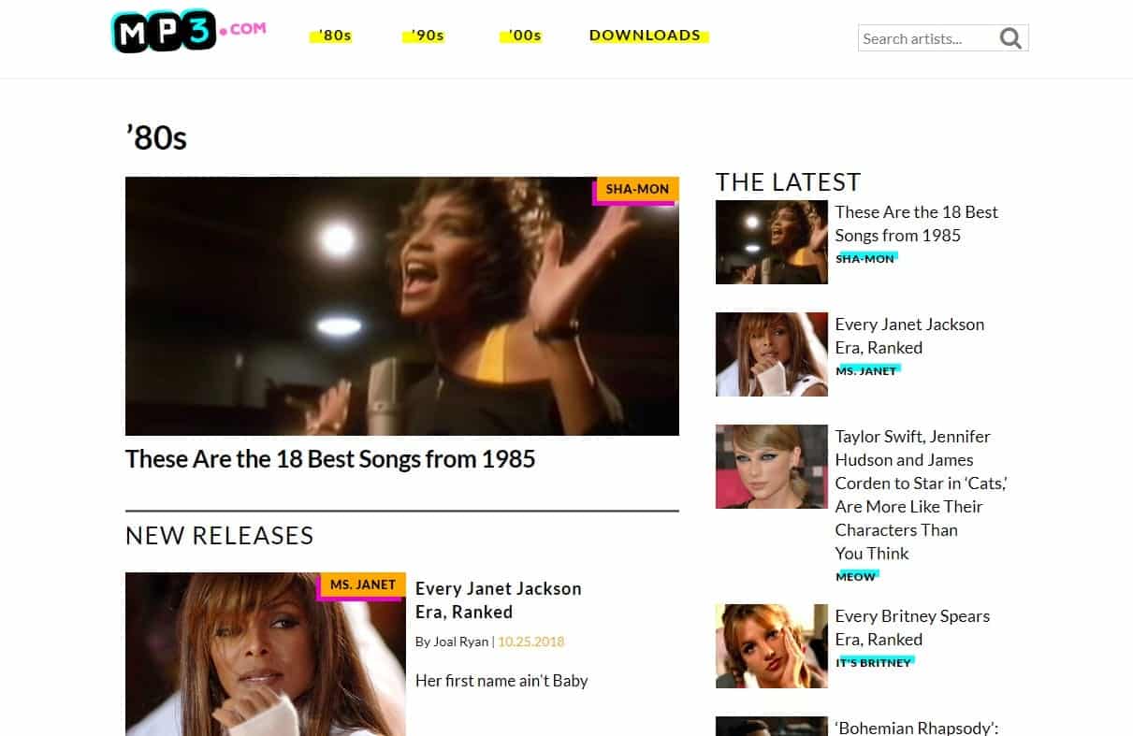Click the Britney Spears thumbnail
Screen dimensions: 1133x736
(x=771, y=646)
